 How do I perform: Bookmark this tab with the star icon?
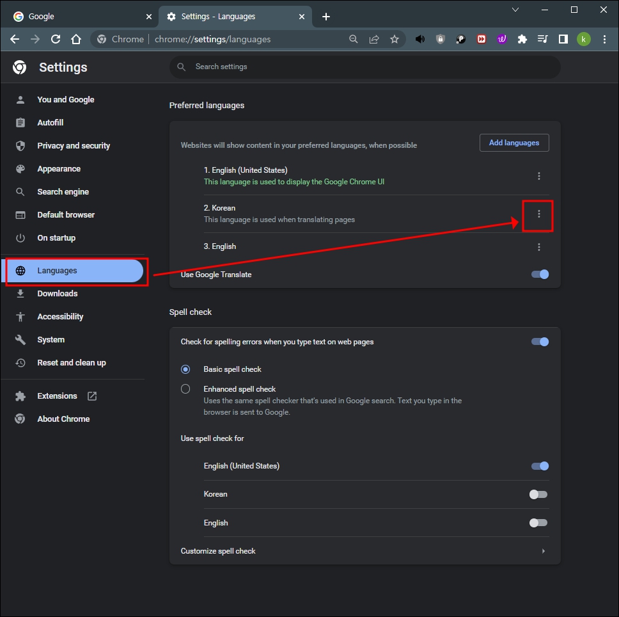point(395,39)
